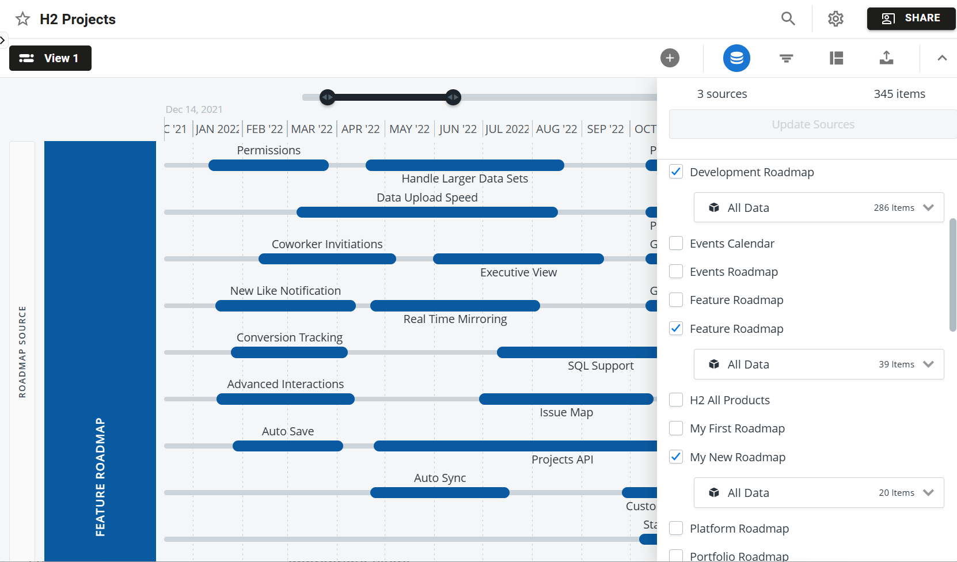The height and width of the screenshot is (562, 957).
Task: Click the Auto Save bar on the timeline
Action: pyautogui.click(x=288, y=446)
